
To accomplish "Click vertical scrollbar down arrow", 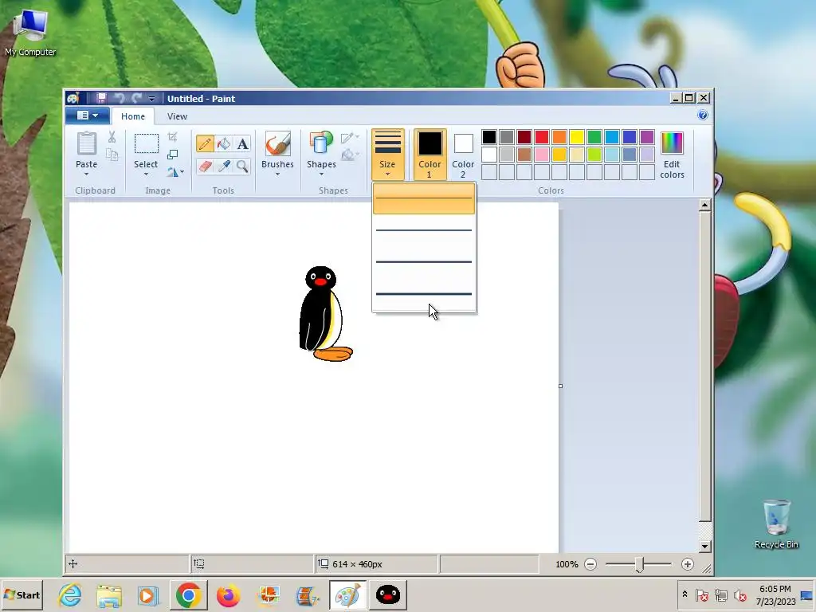I will point(704,546).
